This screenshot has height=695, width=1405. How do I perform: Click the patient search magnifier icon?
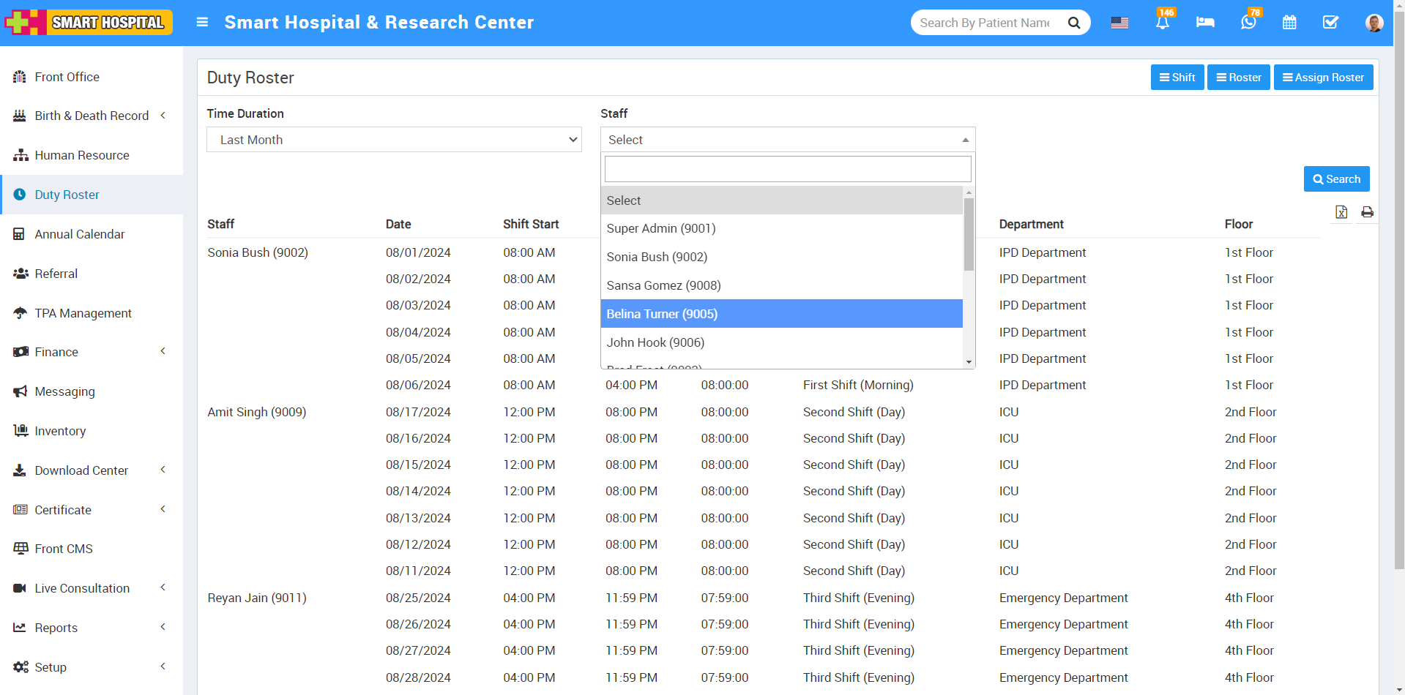pyautogui.click(x=1074, y=23)
